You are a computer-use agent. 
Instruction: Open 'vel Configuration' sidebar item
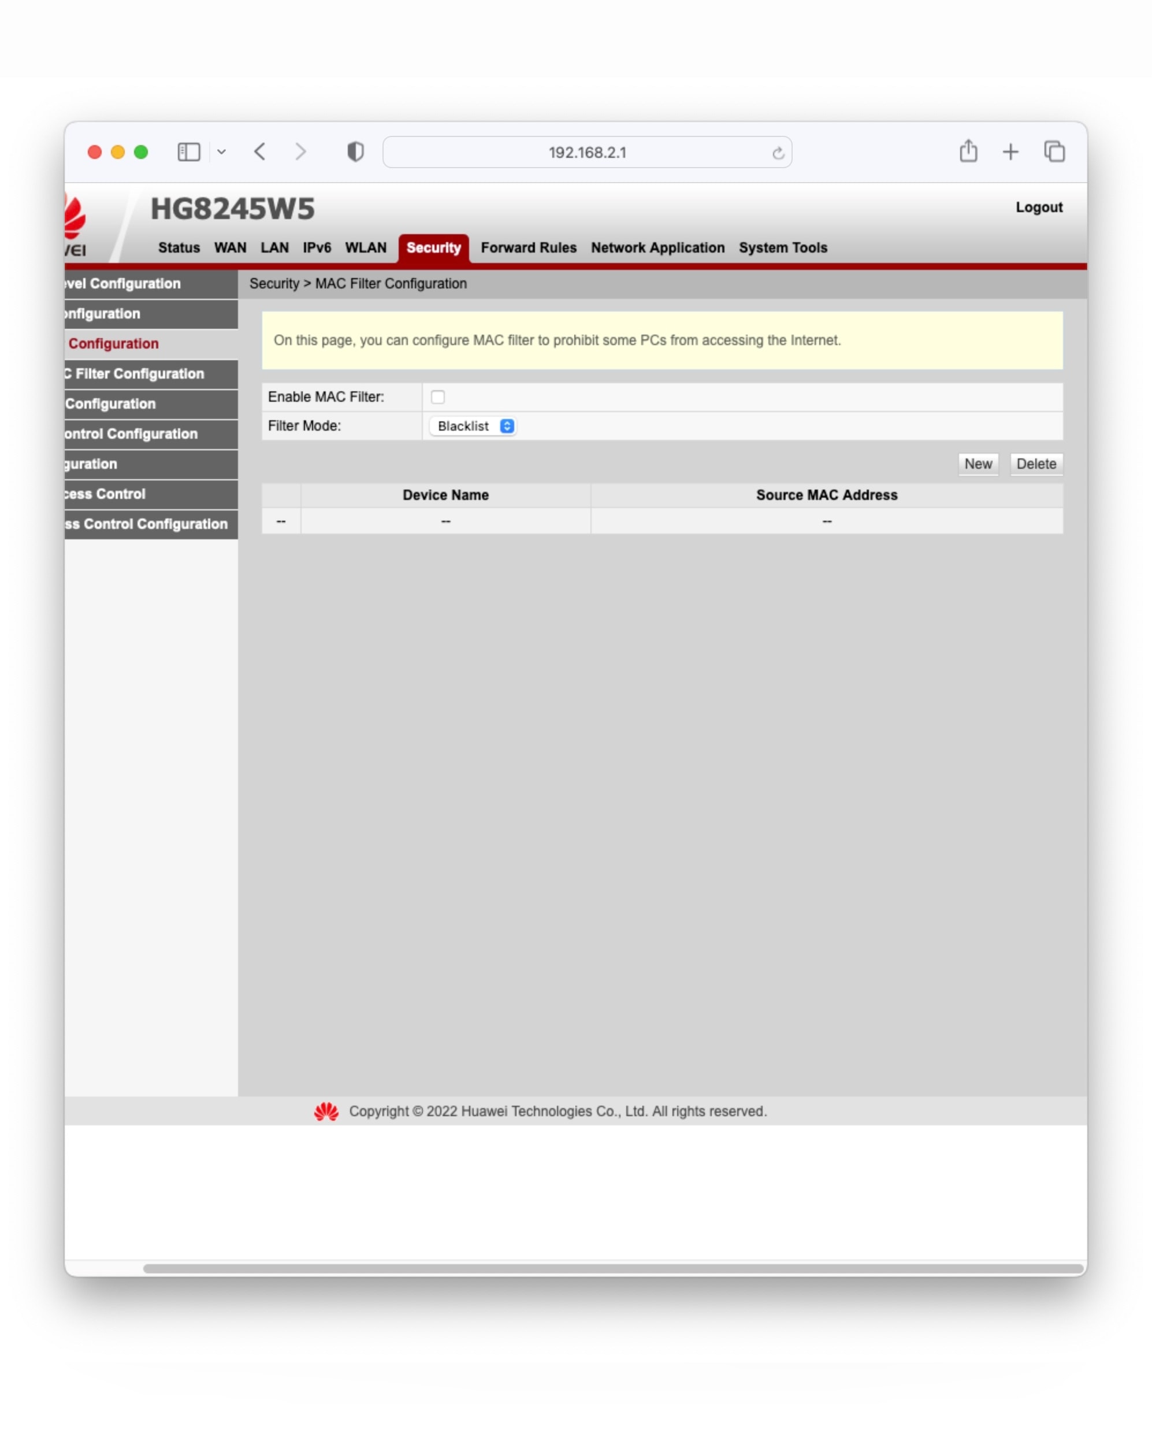pyautogui.click(x=151, y=284)
